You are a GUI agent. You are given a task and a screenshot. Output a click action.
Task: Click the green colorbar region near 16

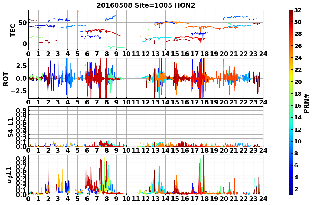click(291, 106)
